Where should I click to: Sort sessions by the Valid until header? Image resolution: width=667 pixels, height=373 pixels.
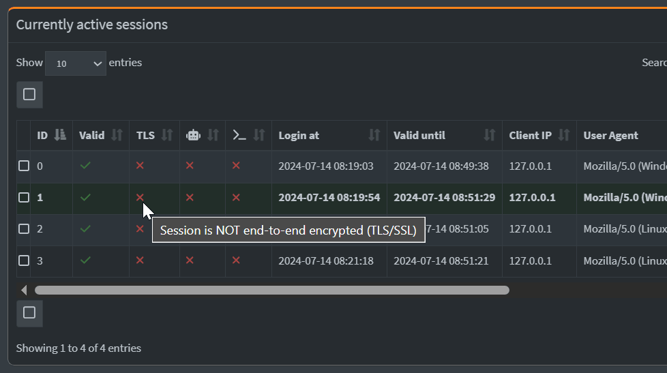(445, 135)
